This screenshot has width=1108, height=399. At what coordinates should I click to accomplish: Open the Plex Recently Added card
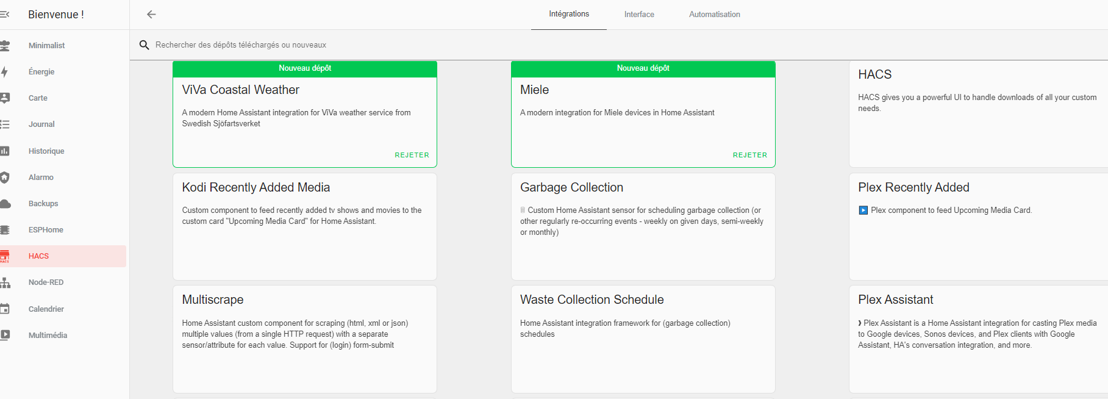pos(979,227)
